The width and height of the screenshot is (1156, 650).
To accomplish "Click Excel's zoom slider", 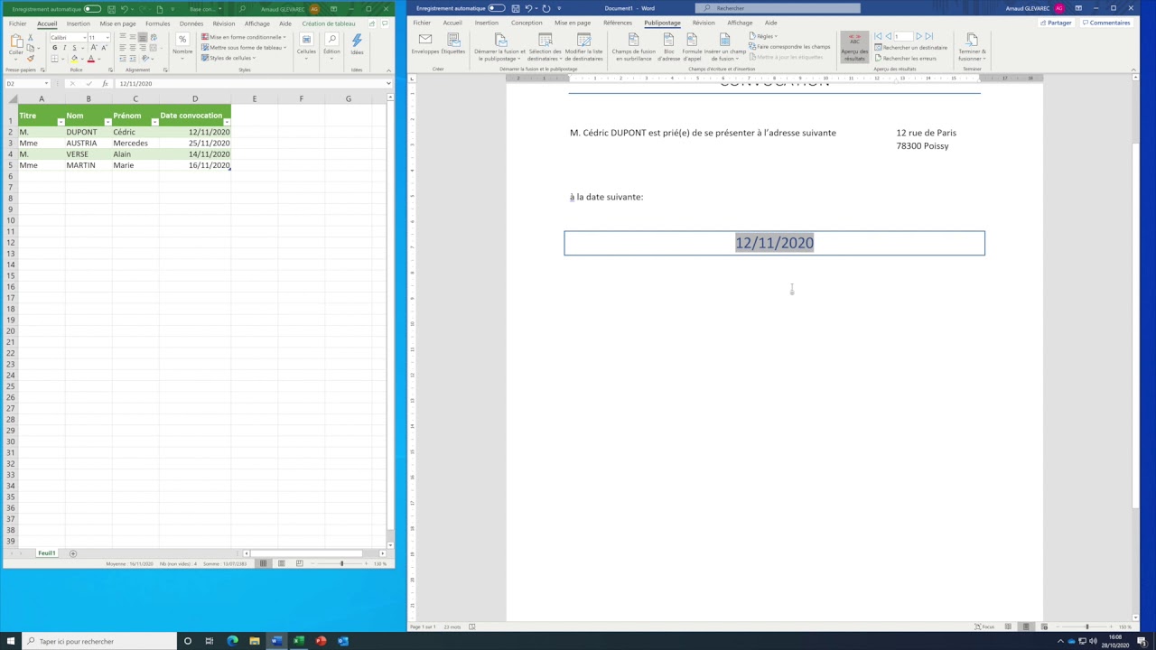I will 341,563.
